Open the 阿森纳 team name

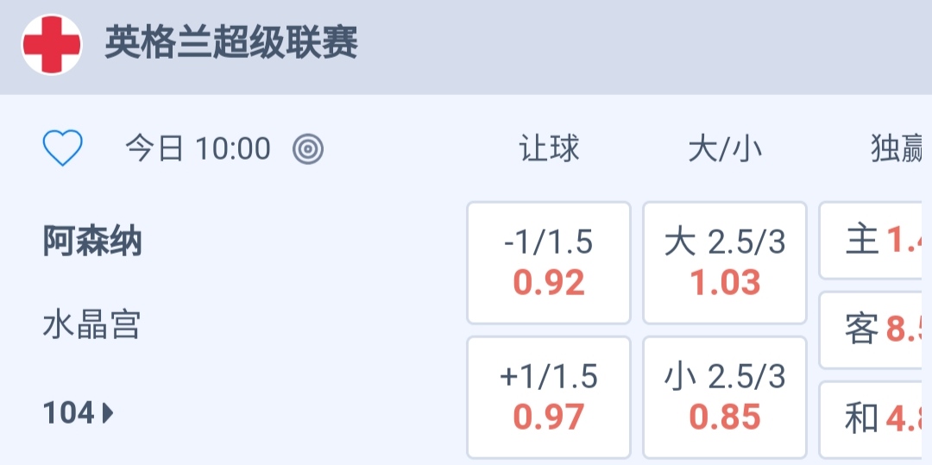coord(92,242)
